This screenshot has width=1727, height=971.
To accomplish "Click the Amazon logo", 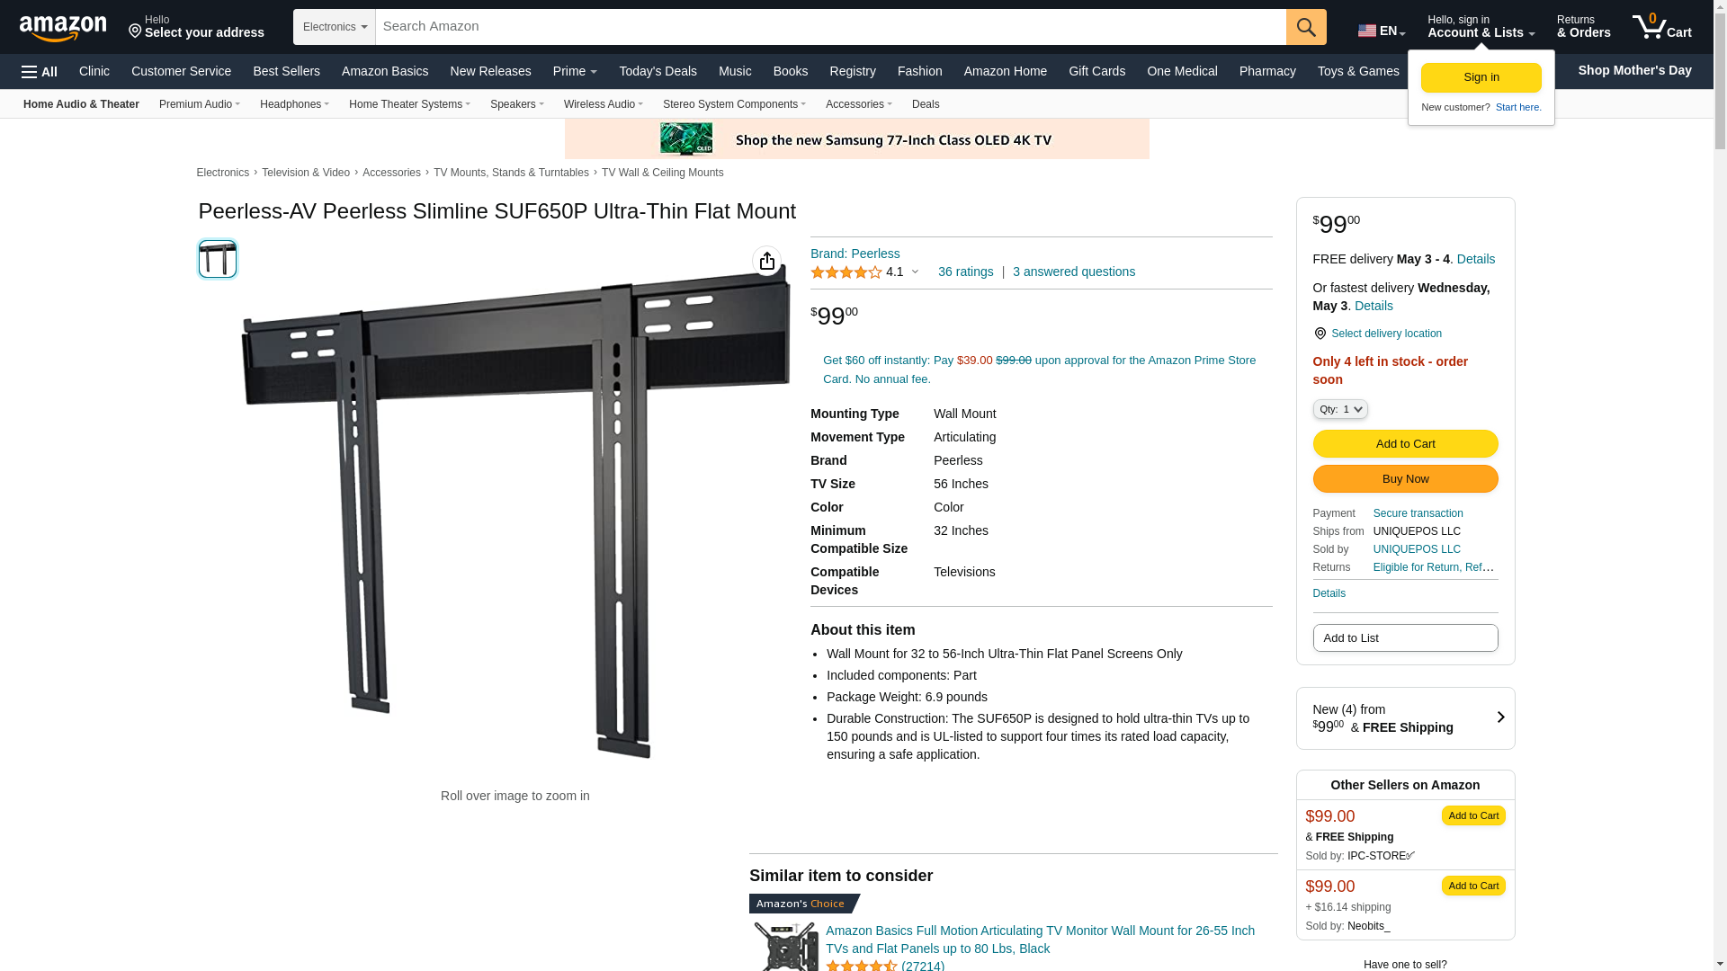I will coord(63,28).
